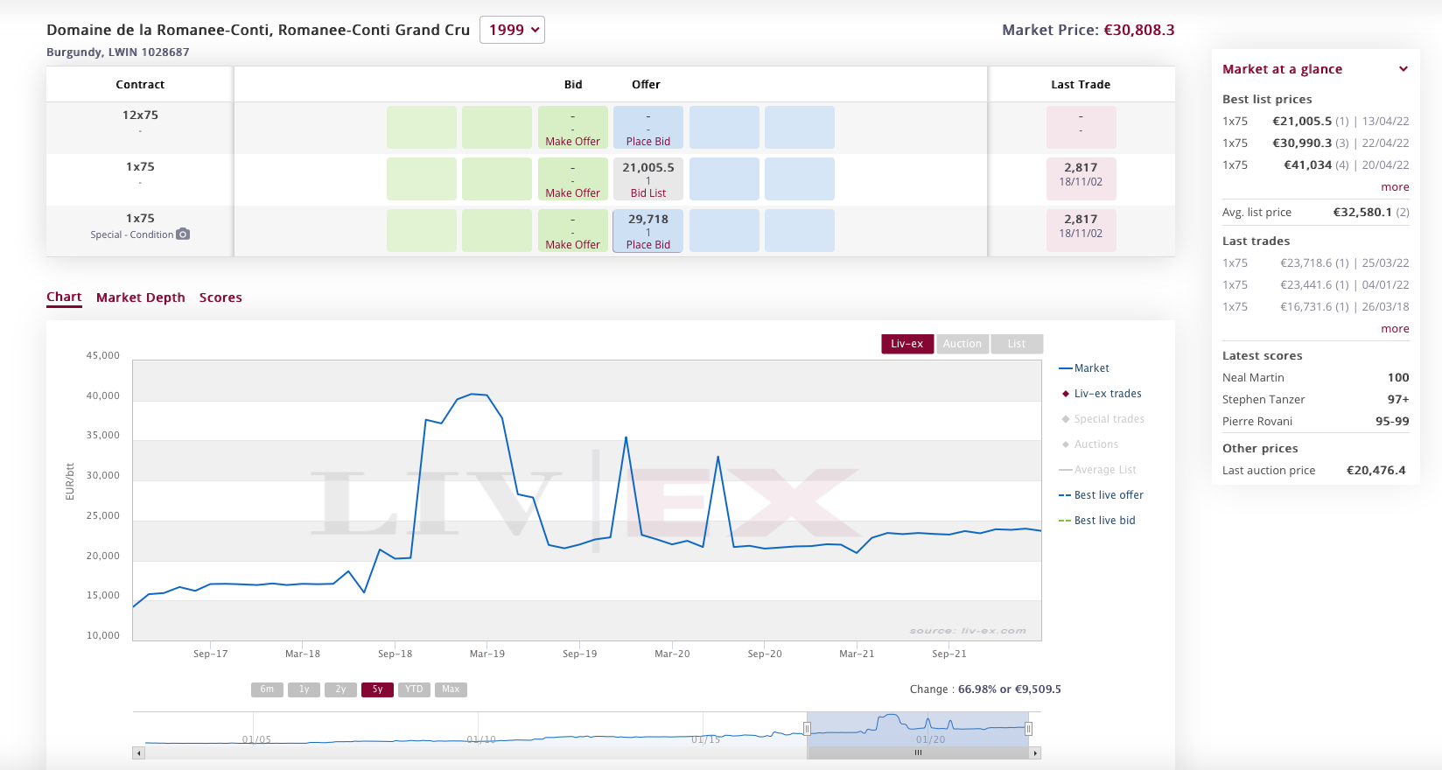The width and height of the screenshot is (1442, 770).
Task: Click the Stephen Tanzer score row
Action: pyautogui.click(x=1316, y=400)
